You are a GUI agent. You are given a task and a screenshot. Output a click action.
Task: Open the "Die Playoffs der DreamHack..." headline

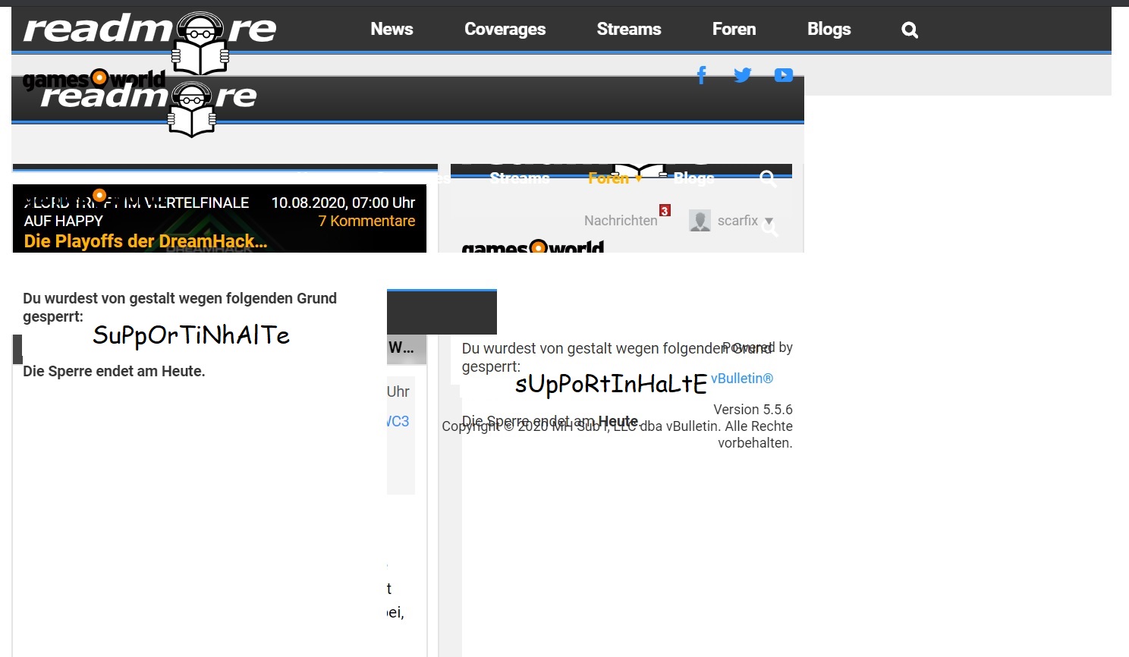pyautogui.click(x=146, y=241)
